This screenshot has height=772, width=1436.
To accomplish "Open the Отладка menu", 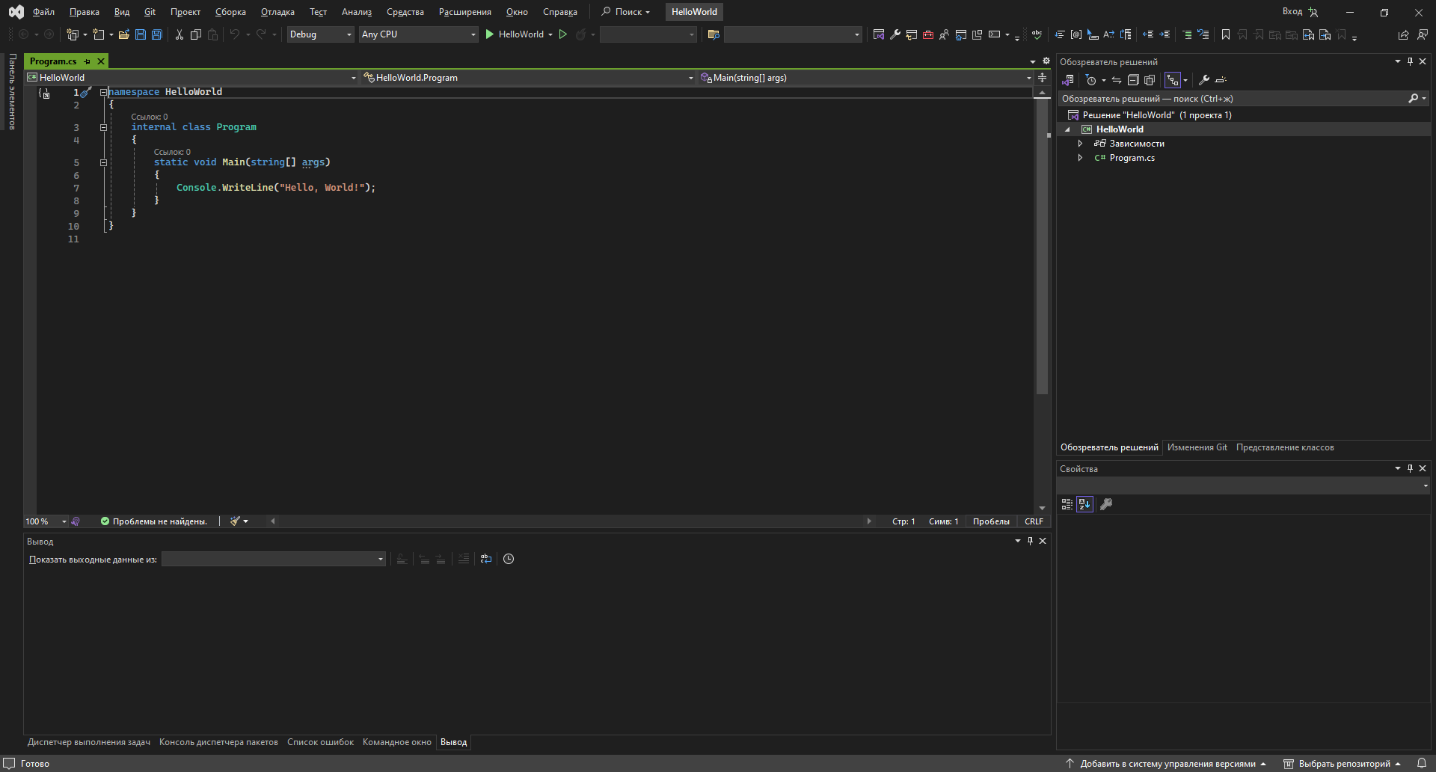I will pyautogui.click(x=277, y=12).
